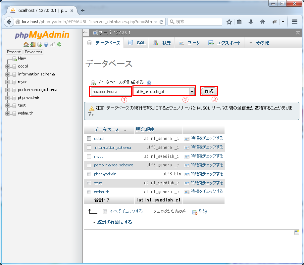Tick the webauth database checkbox
This screenshot has height=265, width=304.
pyautogui.click(x=89, y=192)
